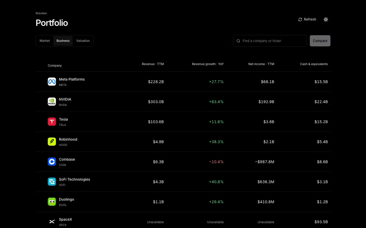Click SpaceX cash value $93.5B

coord(321,222)
